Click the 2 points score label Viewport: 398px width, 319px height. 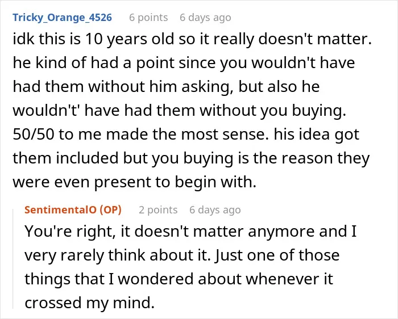pos(158,210)
